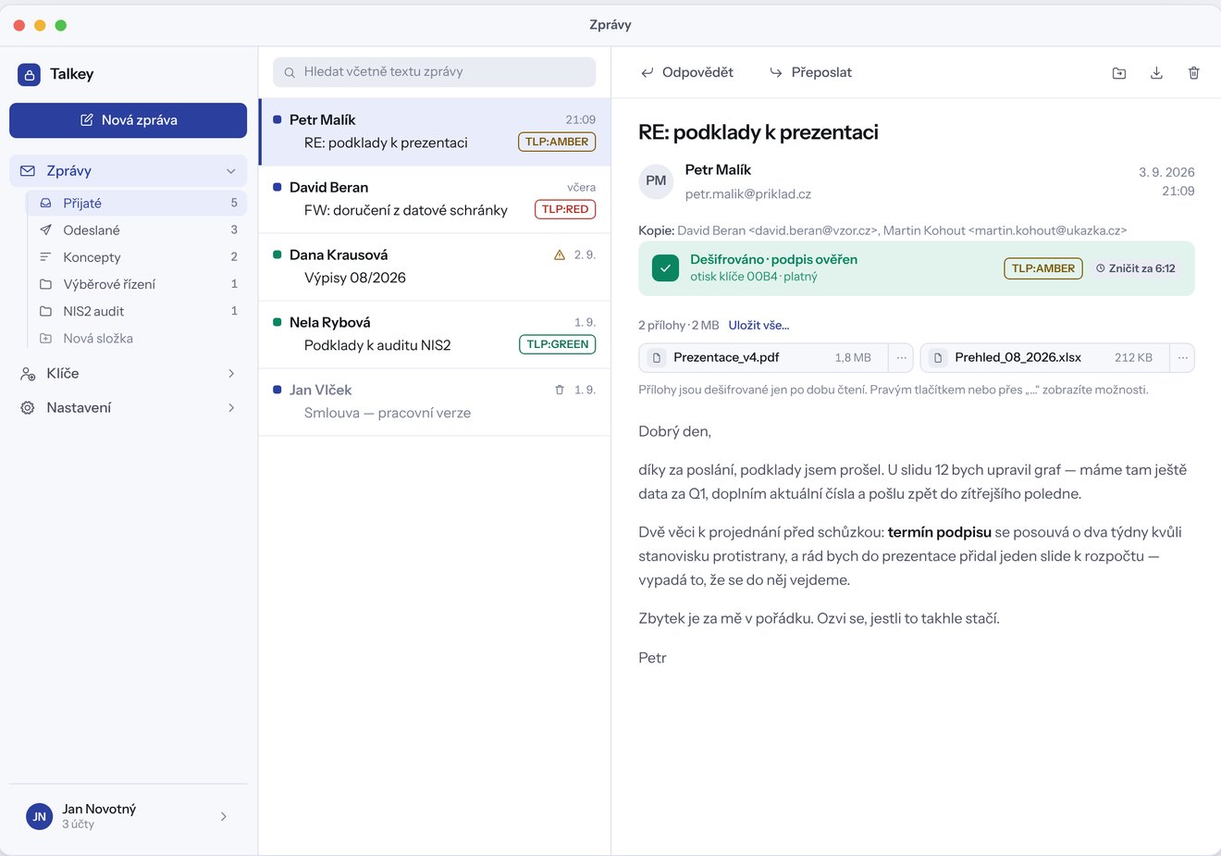Open the Výběrové řízení folder

(x=137, y=284)
